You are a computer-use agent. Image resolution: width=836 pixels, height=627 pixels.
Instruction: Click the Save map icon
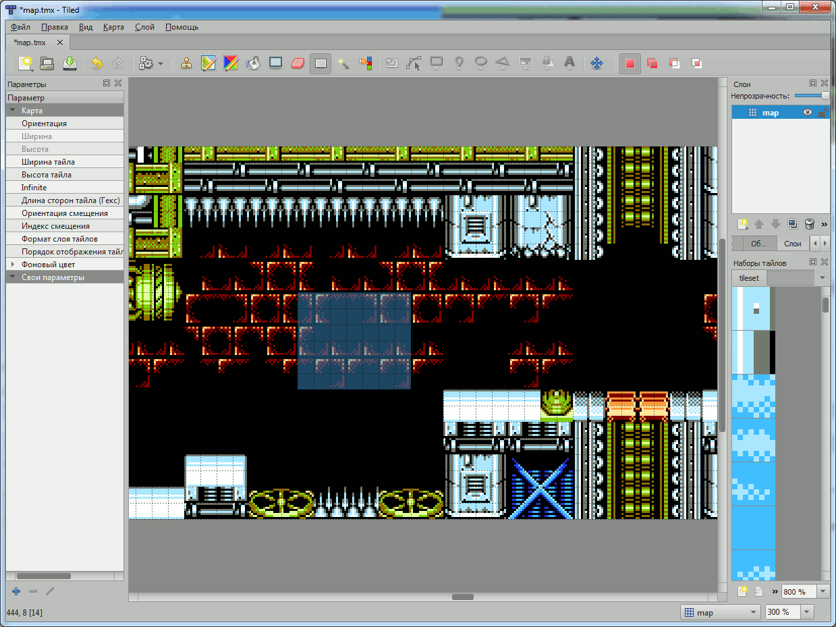pyautogui.click(x=69, y=63)
